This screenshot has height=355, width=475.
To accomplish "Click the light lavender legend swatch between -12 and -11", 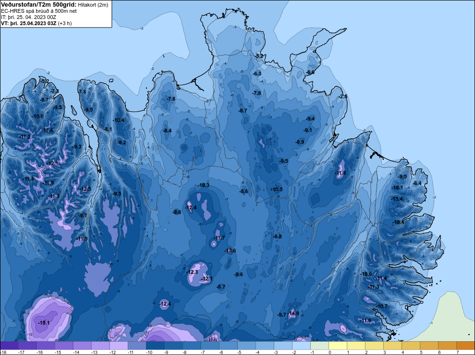I will pos(119,346).
